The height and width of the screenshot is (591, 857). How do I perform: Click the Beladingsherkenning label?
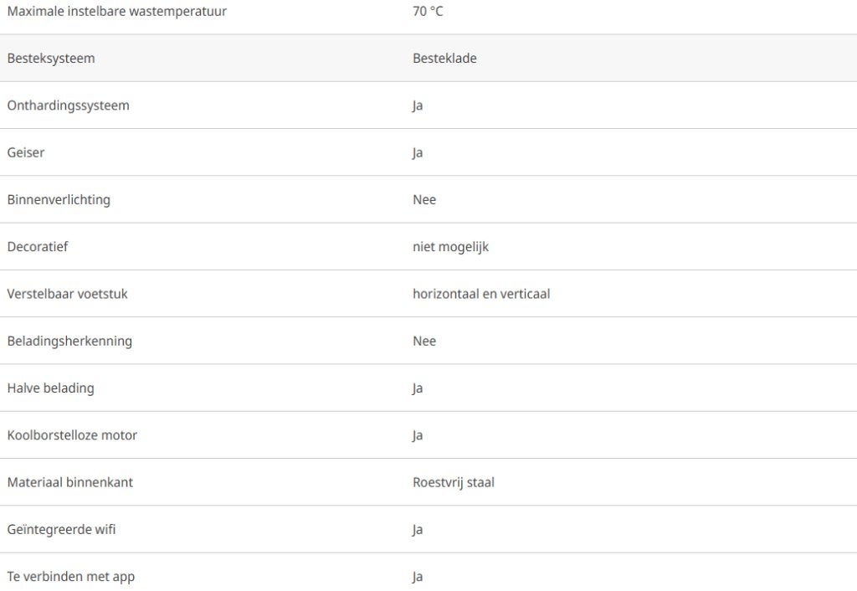tap(69, 342)
